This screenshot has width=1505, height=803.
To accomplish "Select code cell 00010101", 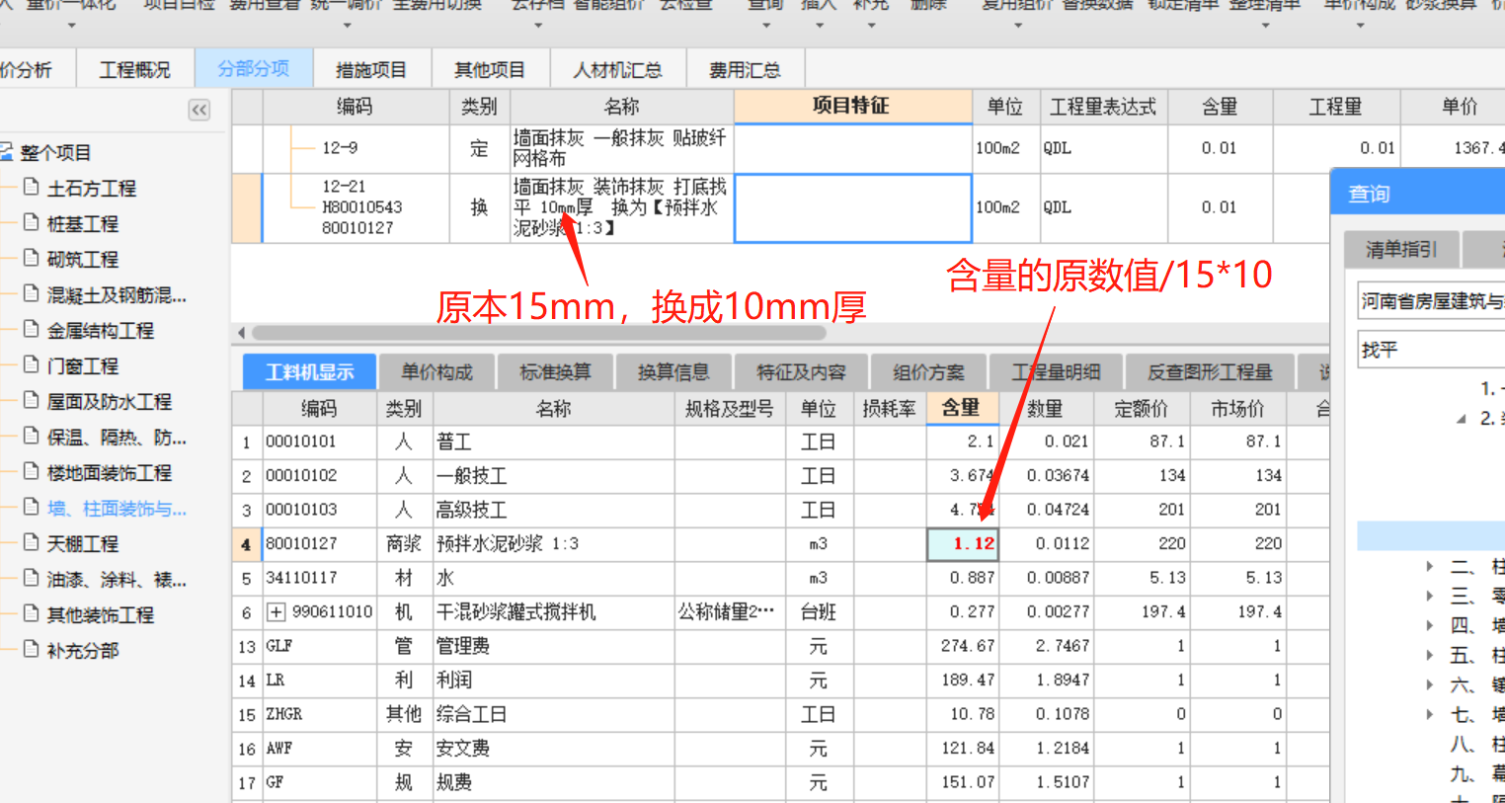I will [319, 442].
